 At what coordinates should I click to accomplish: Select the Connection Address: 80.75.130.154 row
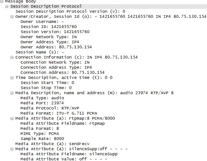62,73
